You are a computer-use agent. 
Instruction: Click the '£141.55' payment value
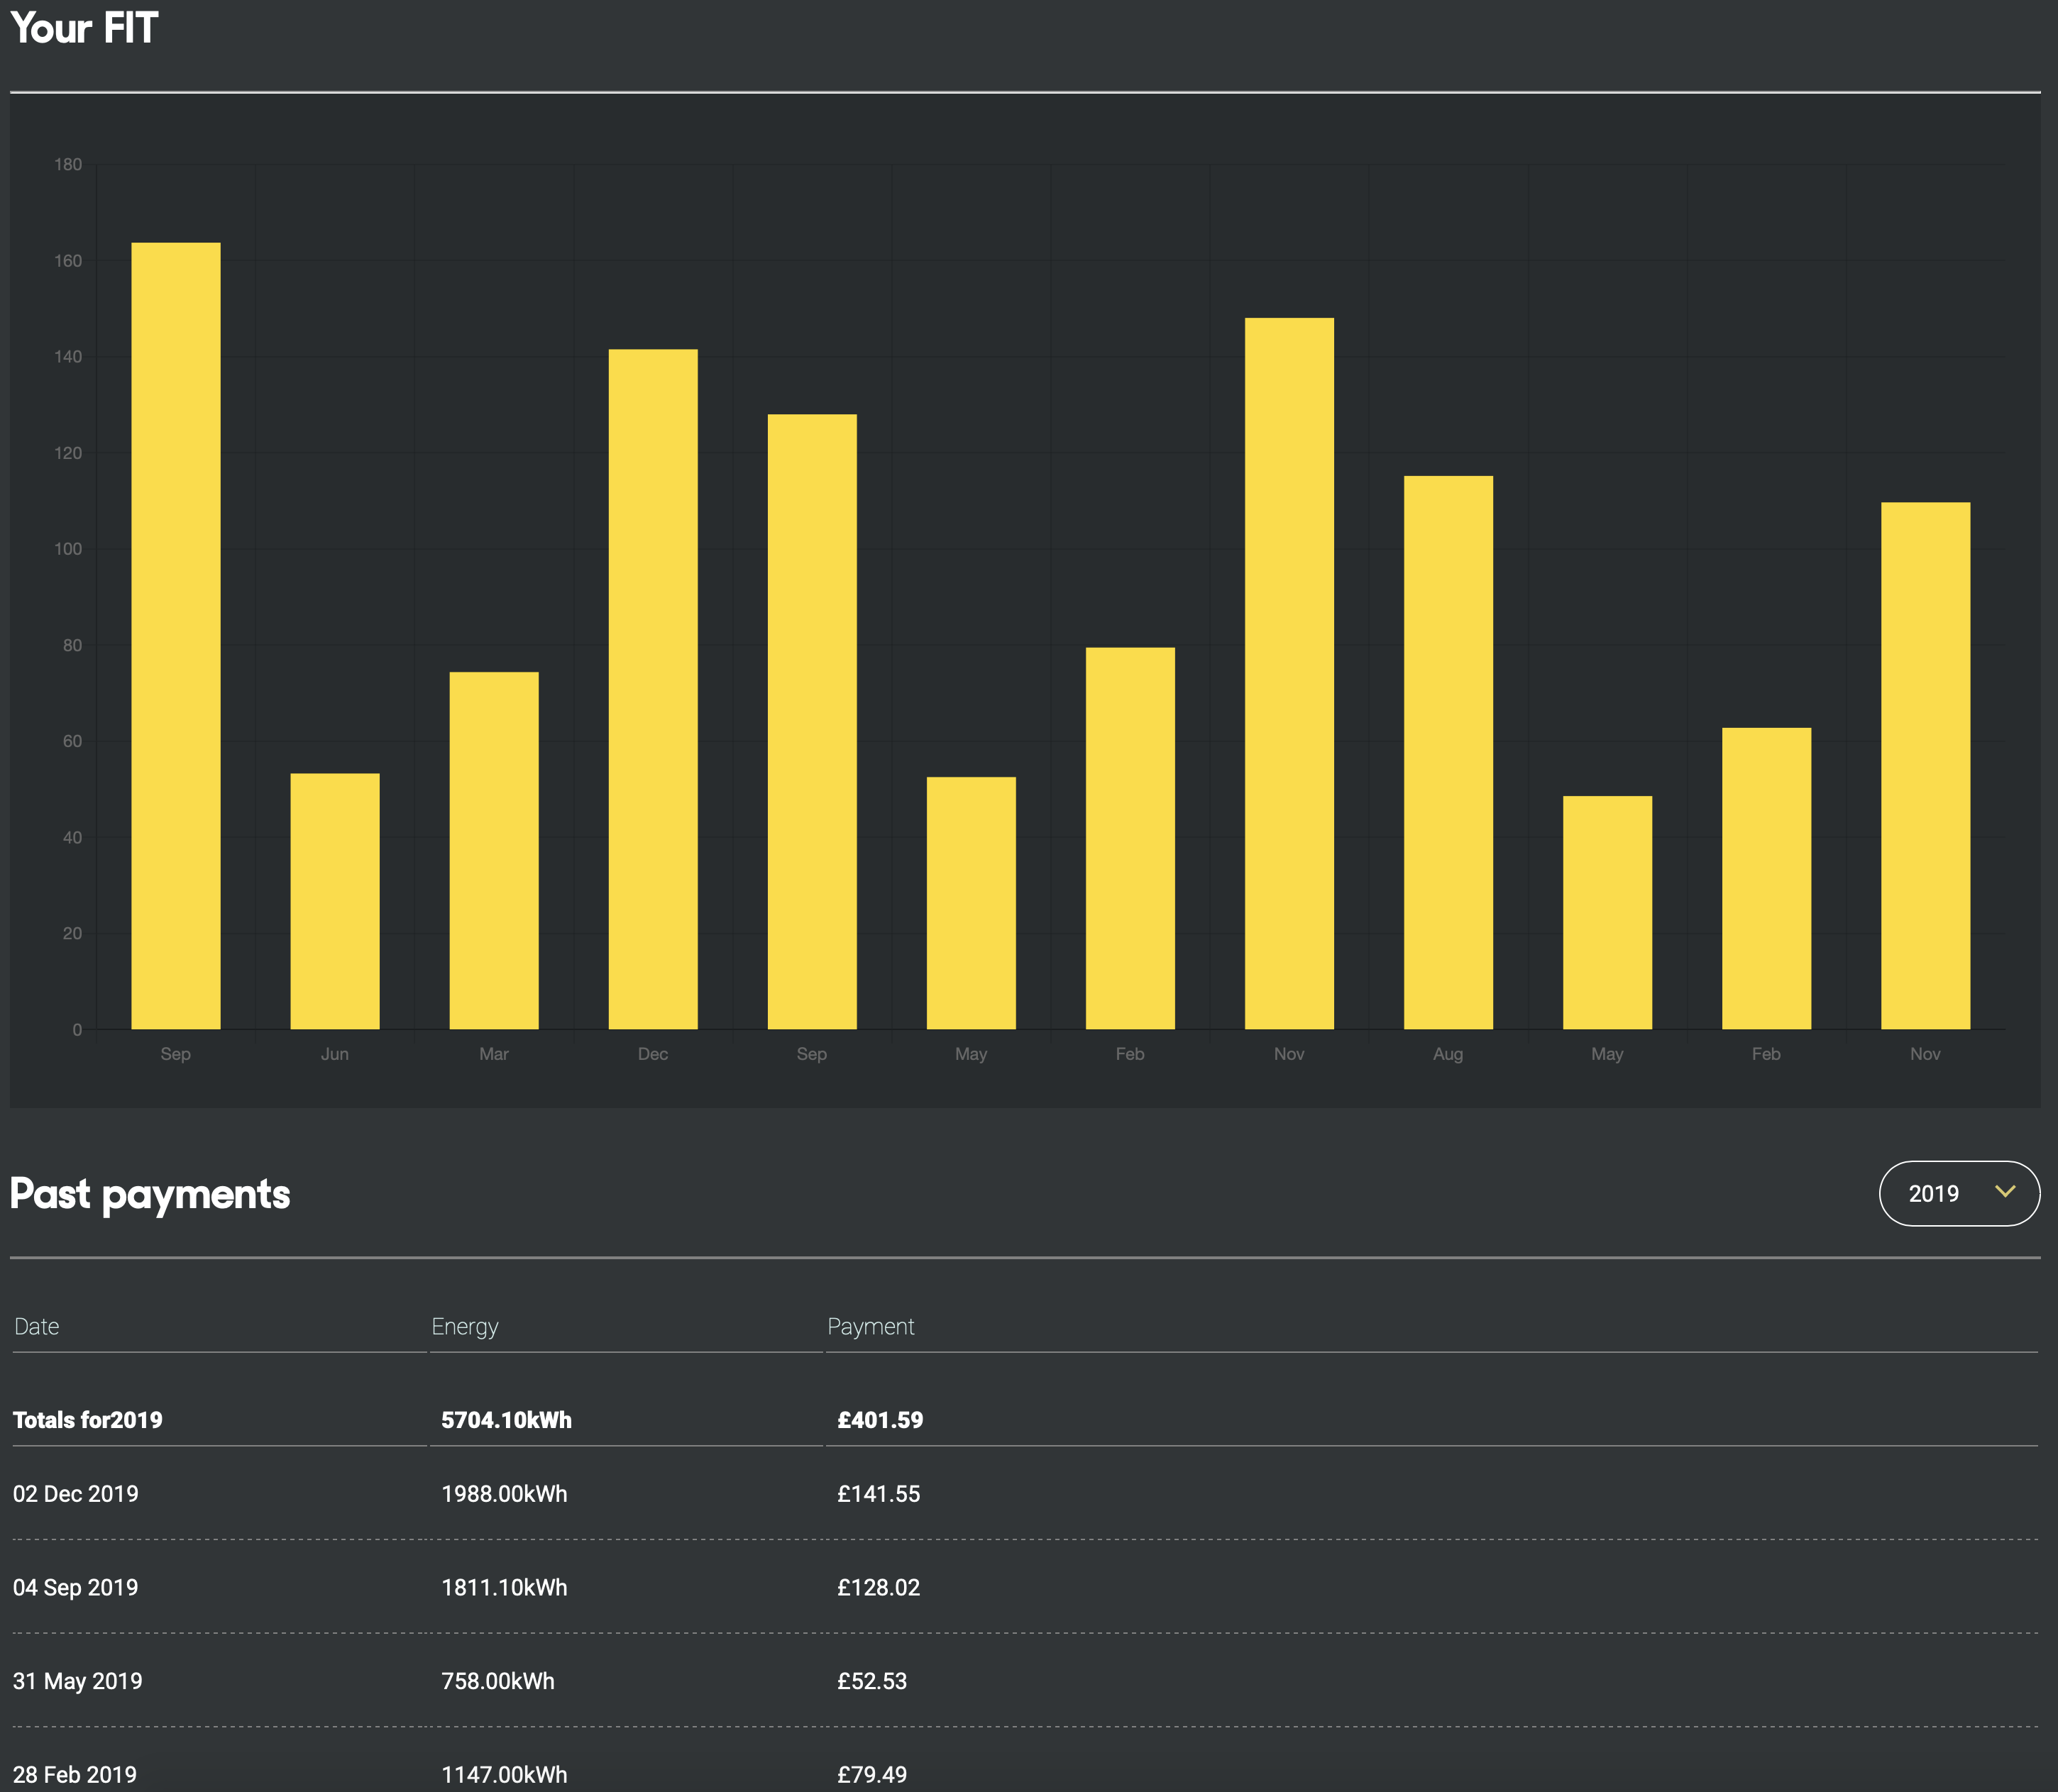[x=879, y=1494]
